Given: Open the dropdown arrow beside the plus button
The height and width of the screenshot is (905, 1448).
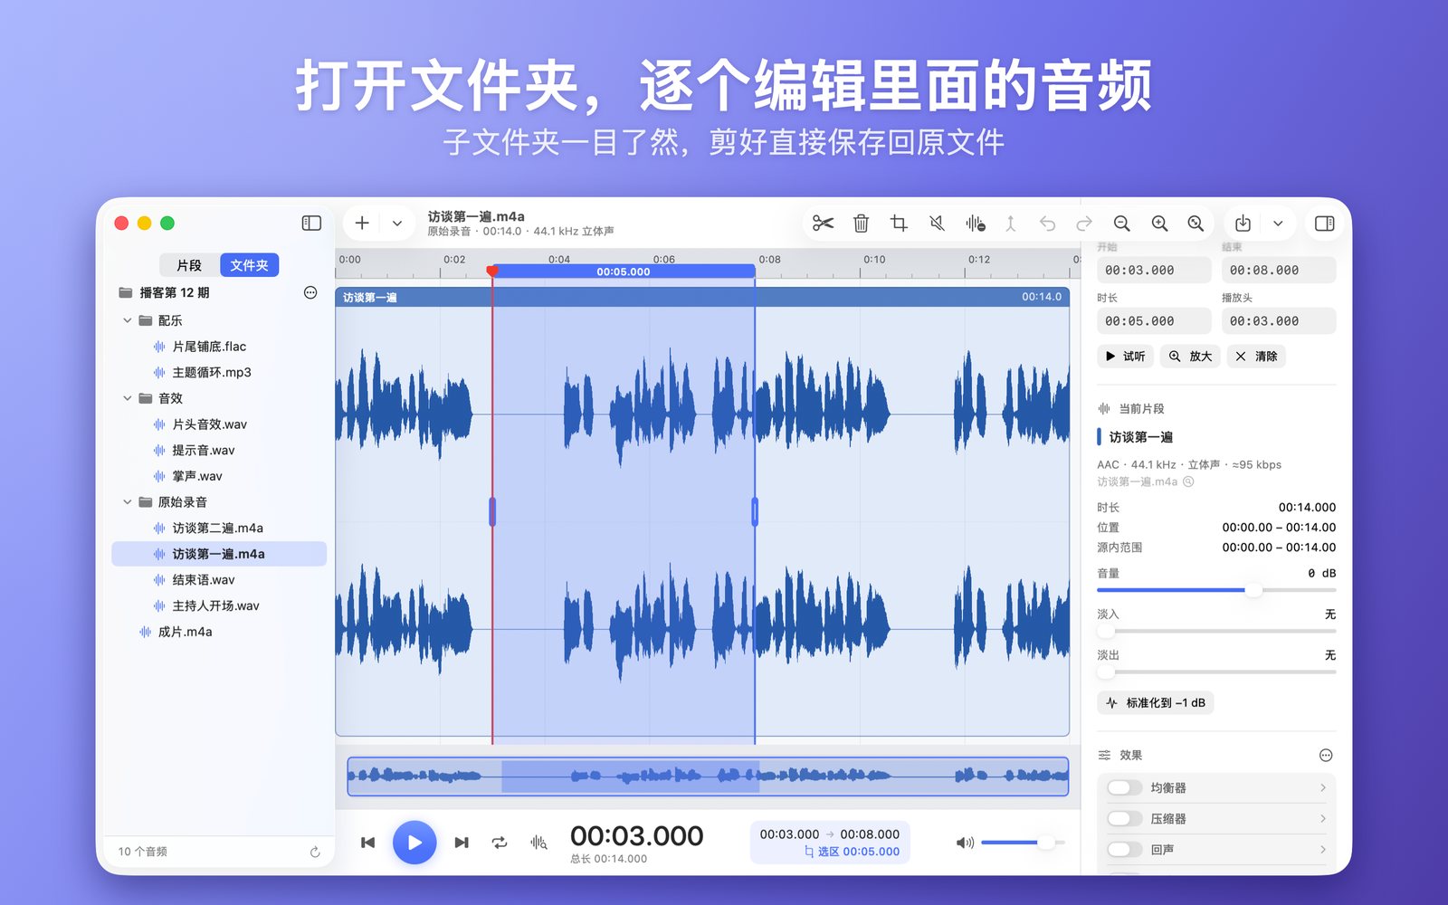Looking at the screenshot, I should point(397,224).
